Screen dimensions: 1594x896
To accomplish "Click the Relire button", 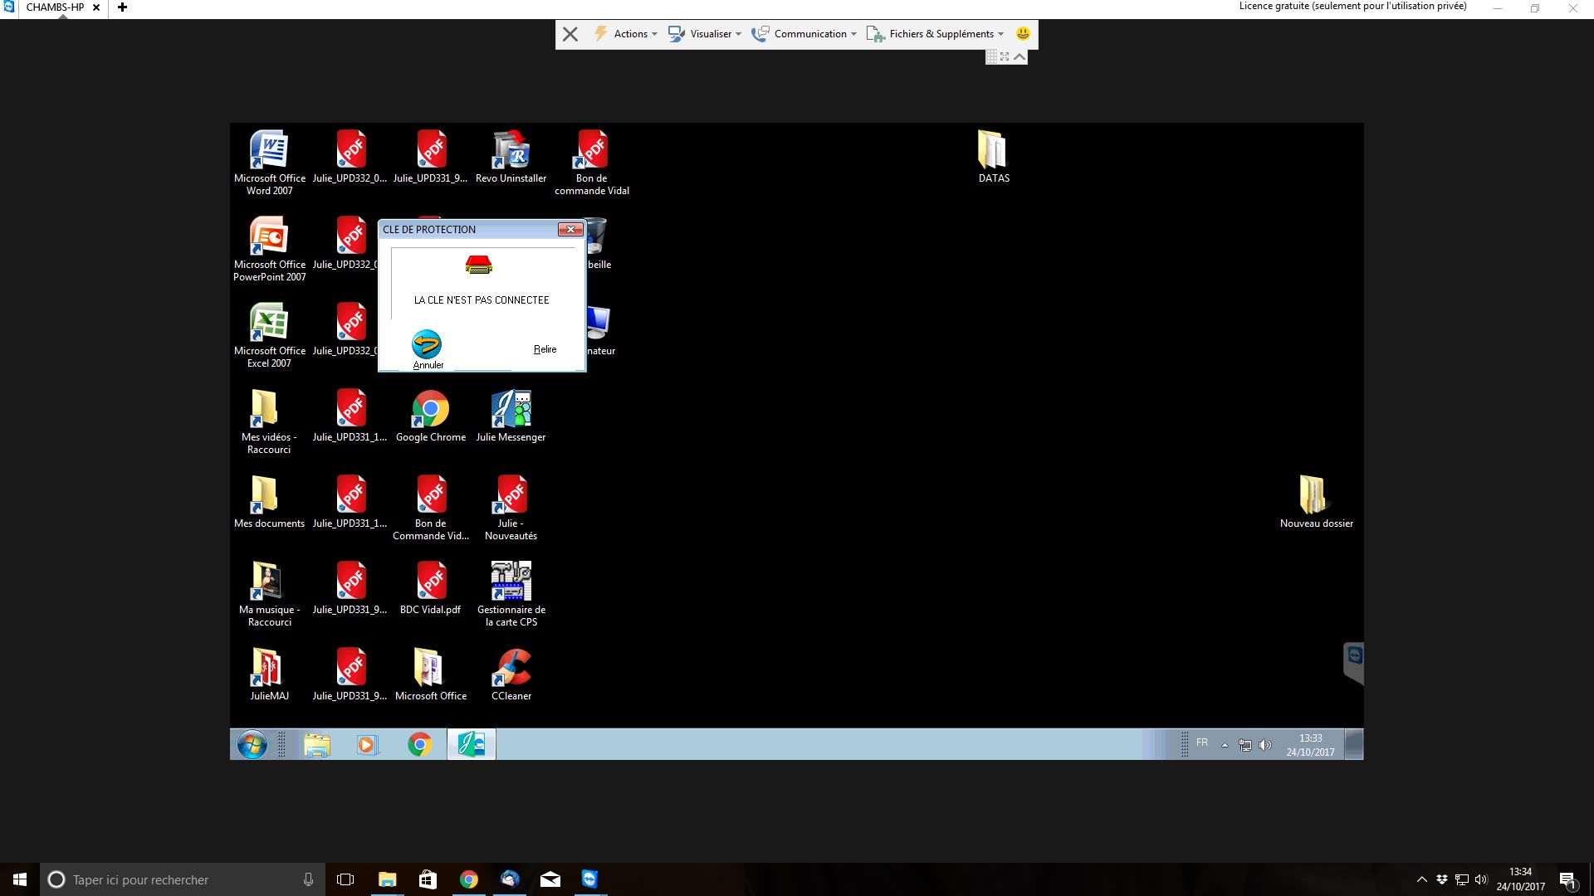I will coord(545,349).
